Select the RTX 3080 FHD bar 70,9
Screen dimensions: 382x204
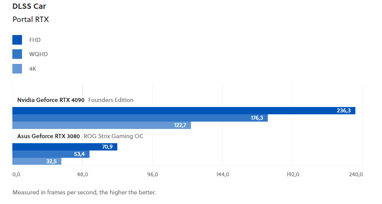[x=65, y=147]
